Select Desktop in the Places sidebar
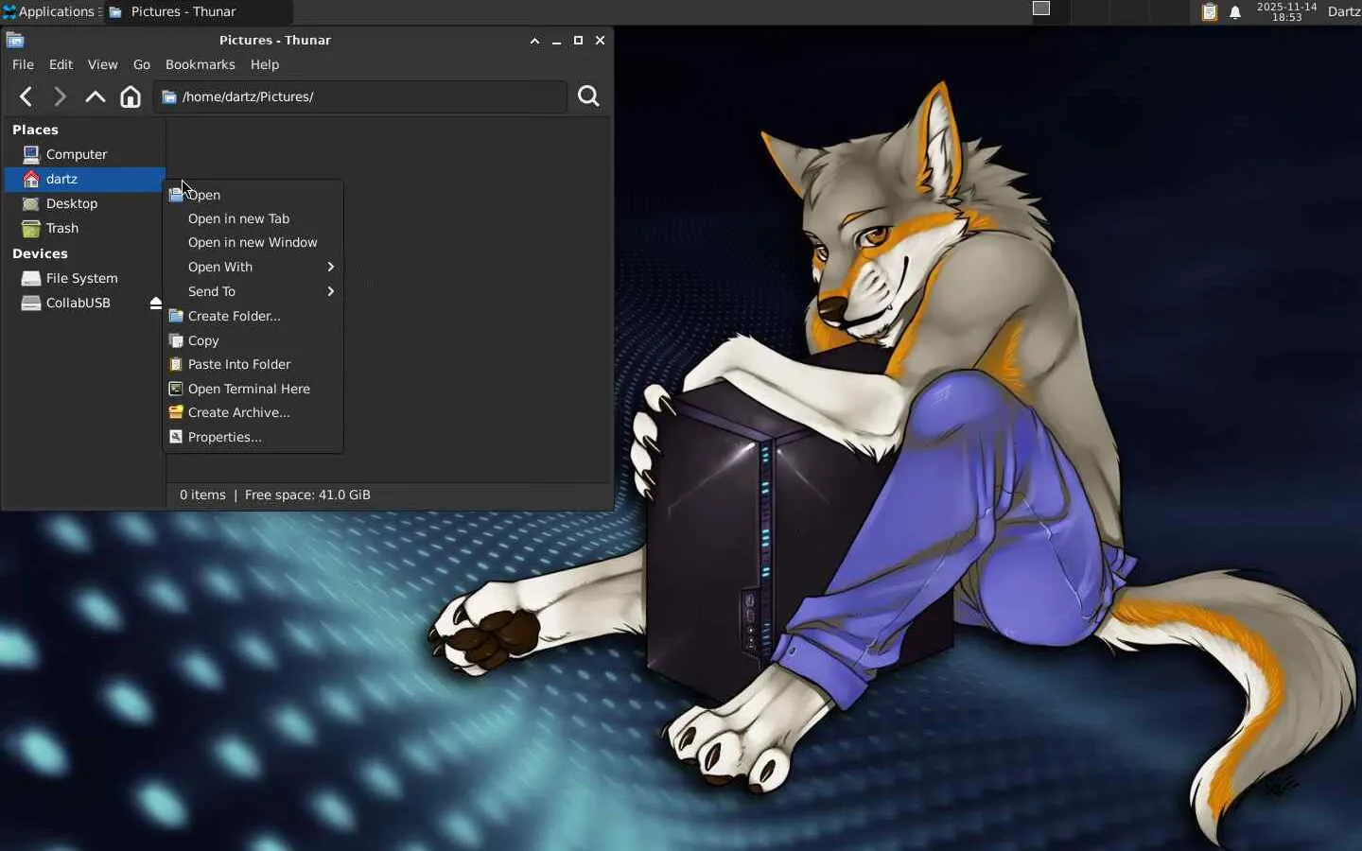 85,203
